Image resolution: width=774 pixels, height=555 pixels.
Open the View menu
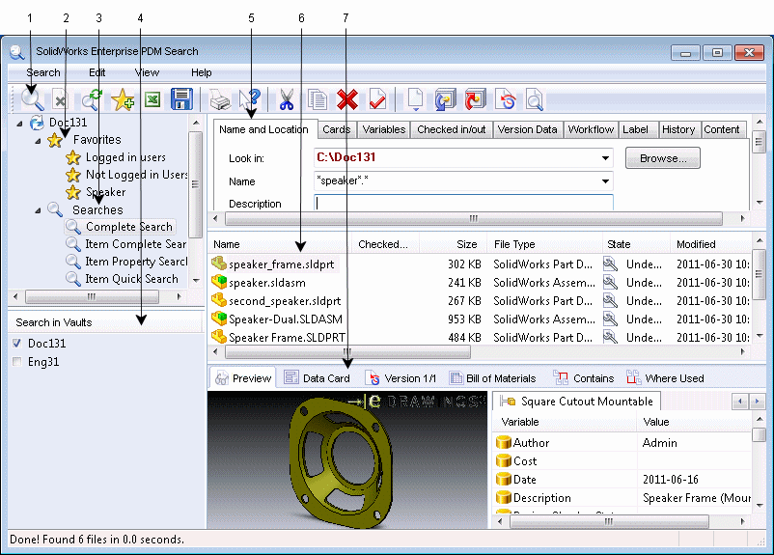pyautogui.click(x=147, y=72)
